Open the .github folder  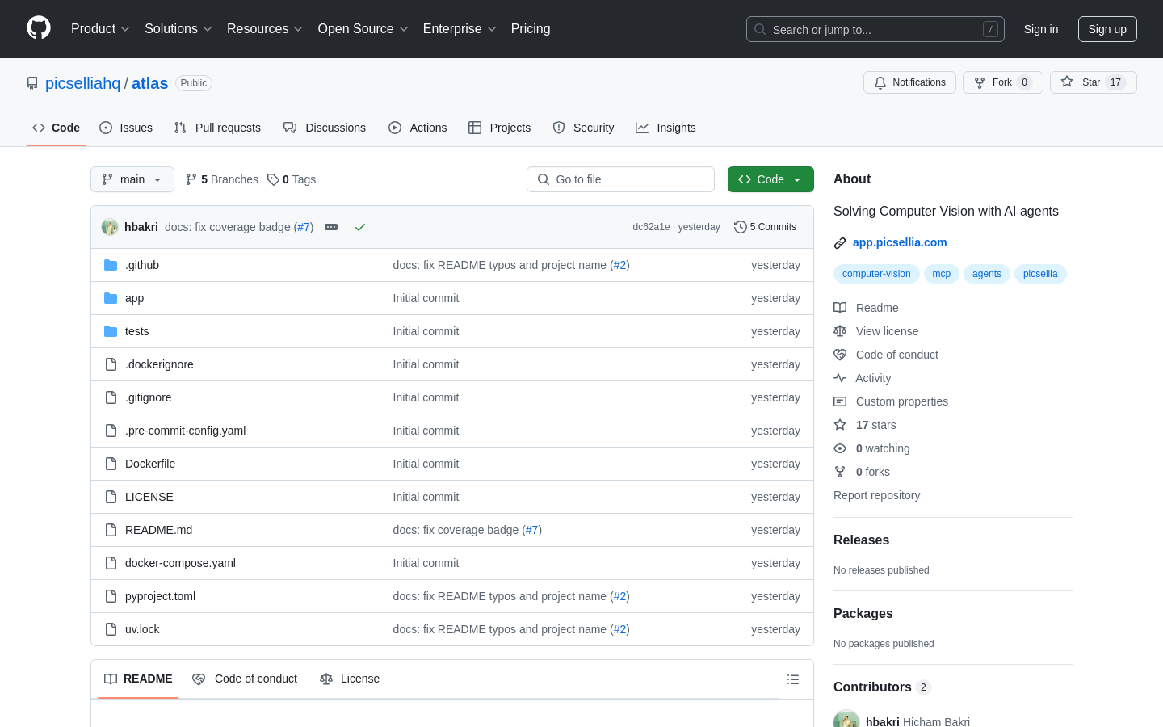pyautogui.click(x=142, y=265)
